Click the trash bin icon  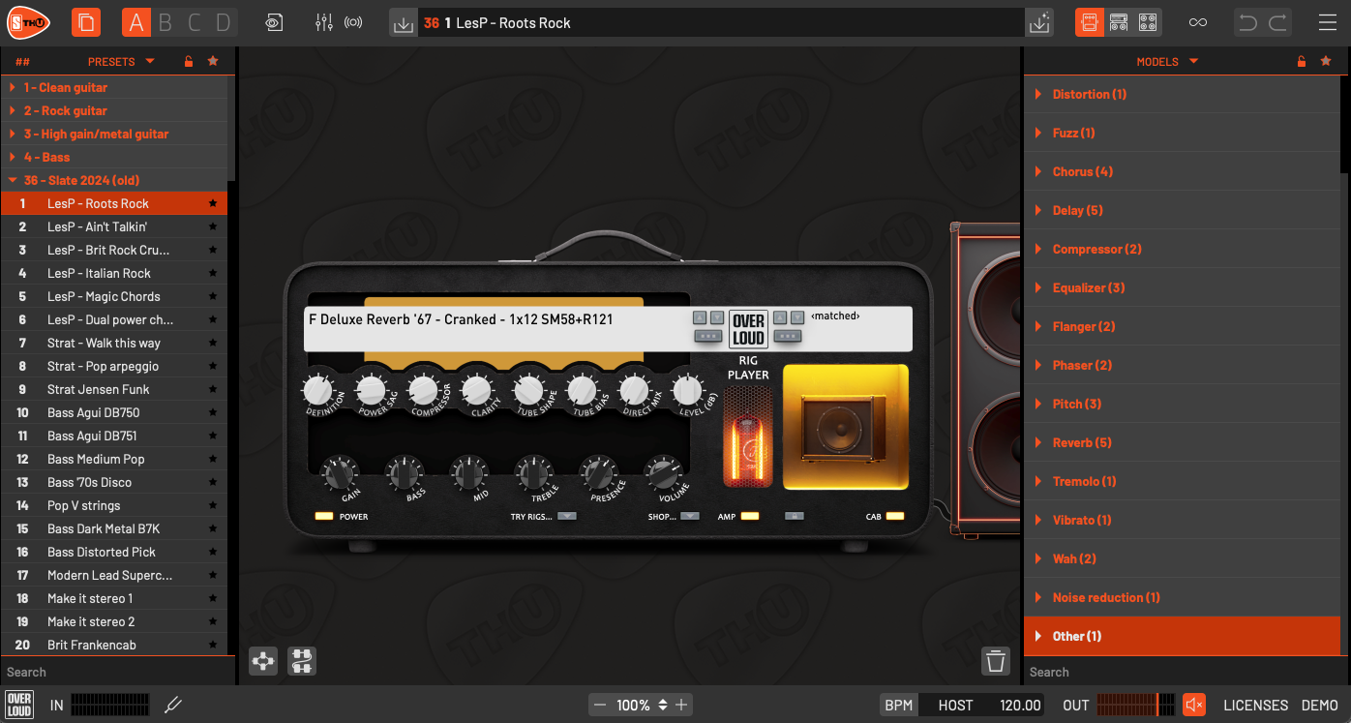click(996, 661)
